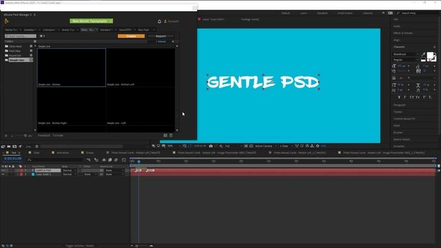Select the Simple Line - Bottom thumbnail

tap(72, 68)
